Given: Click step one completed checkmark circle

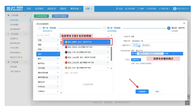Looking at the screenshot, I should [x=40, y=28].
